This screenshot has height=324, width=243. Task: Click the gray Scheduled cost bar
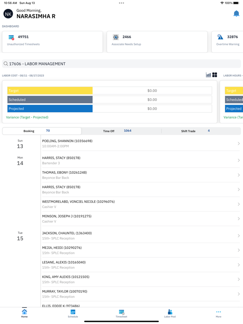pyautogui.click(x=50, y=100)
